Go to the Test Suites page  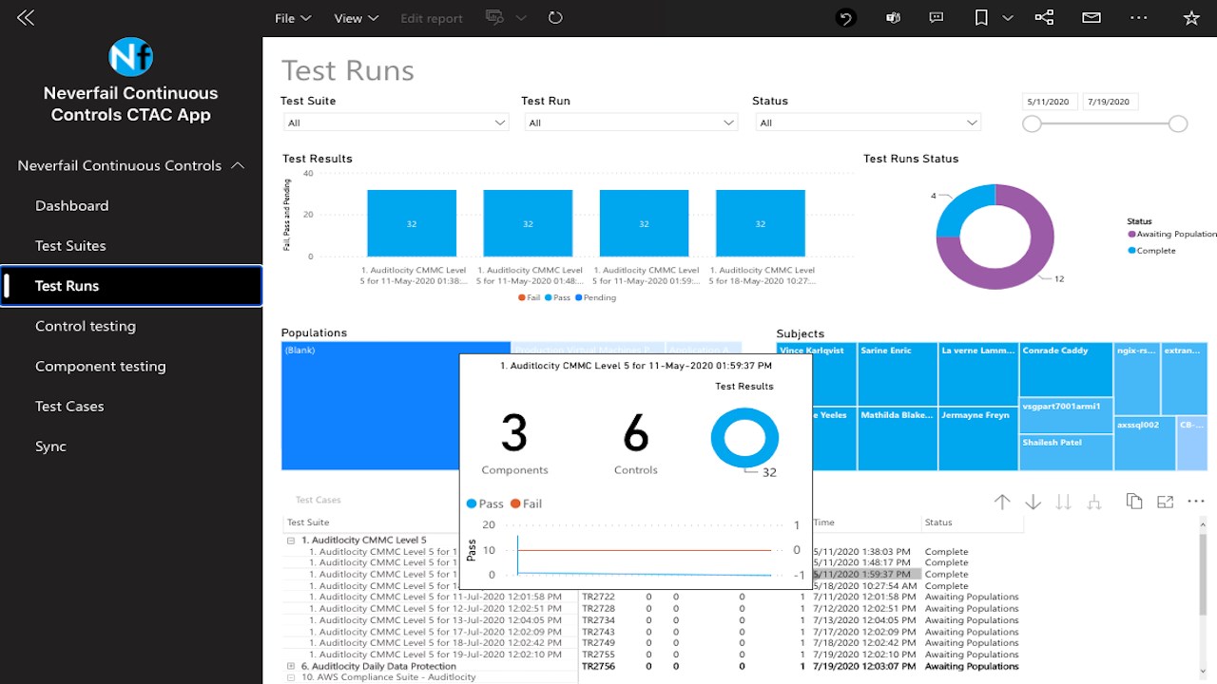tap(70, 245)
